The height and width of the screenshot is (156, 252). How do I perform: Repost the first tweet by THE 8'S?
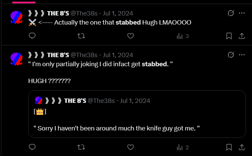[81, 36]
